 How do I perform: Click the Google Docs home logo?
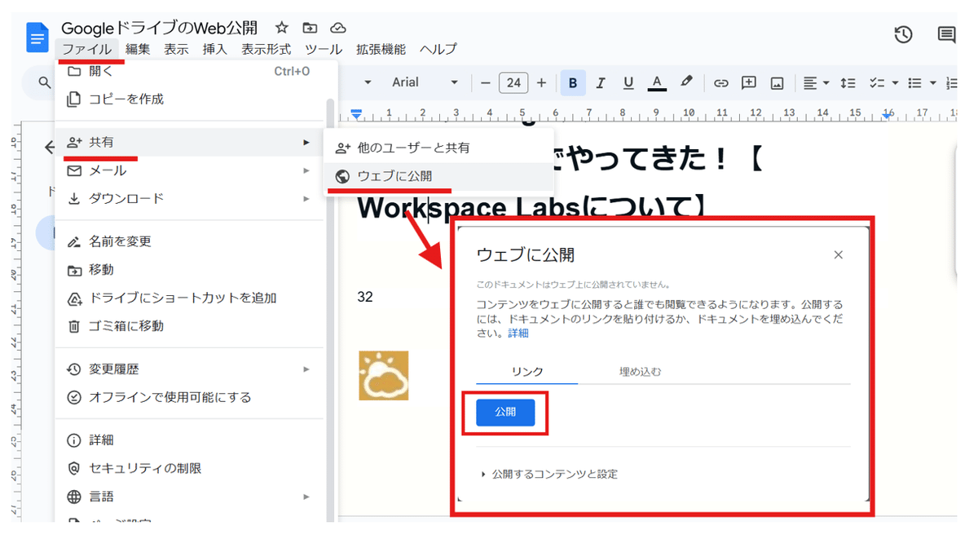click(37, 38)
